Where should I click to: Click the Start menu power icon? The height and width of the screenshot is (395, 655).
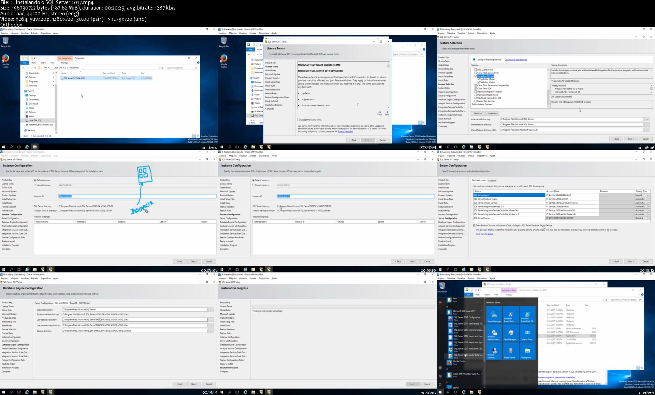click(x=440, y=384)
